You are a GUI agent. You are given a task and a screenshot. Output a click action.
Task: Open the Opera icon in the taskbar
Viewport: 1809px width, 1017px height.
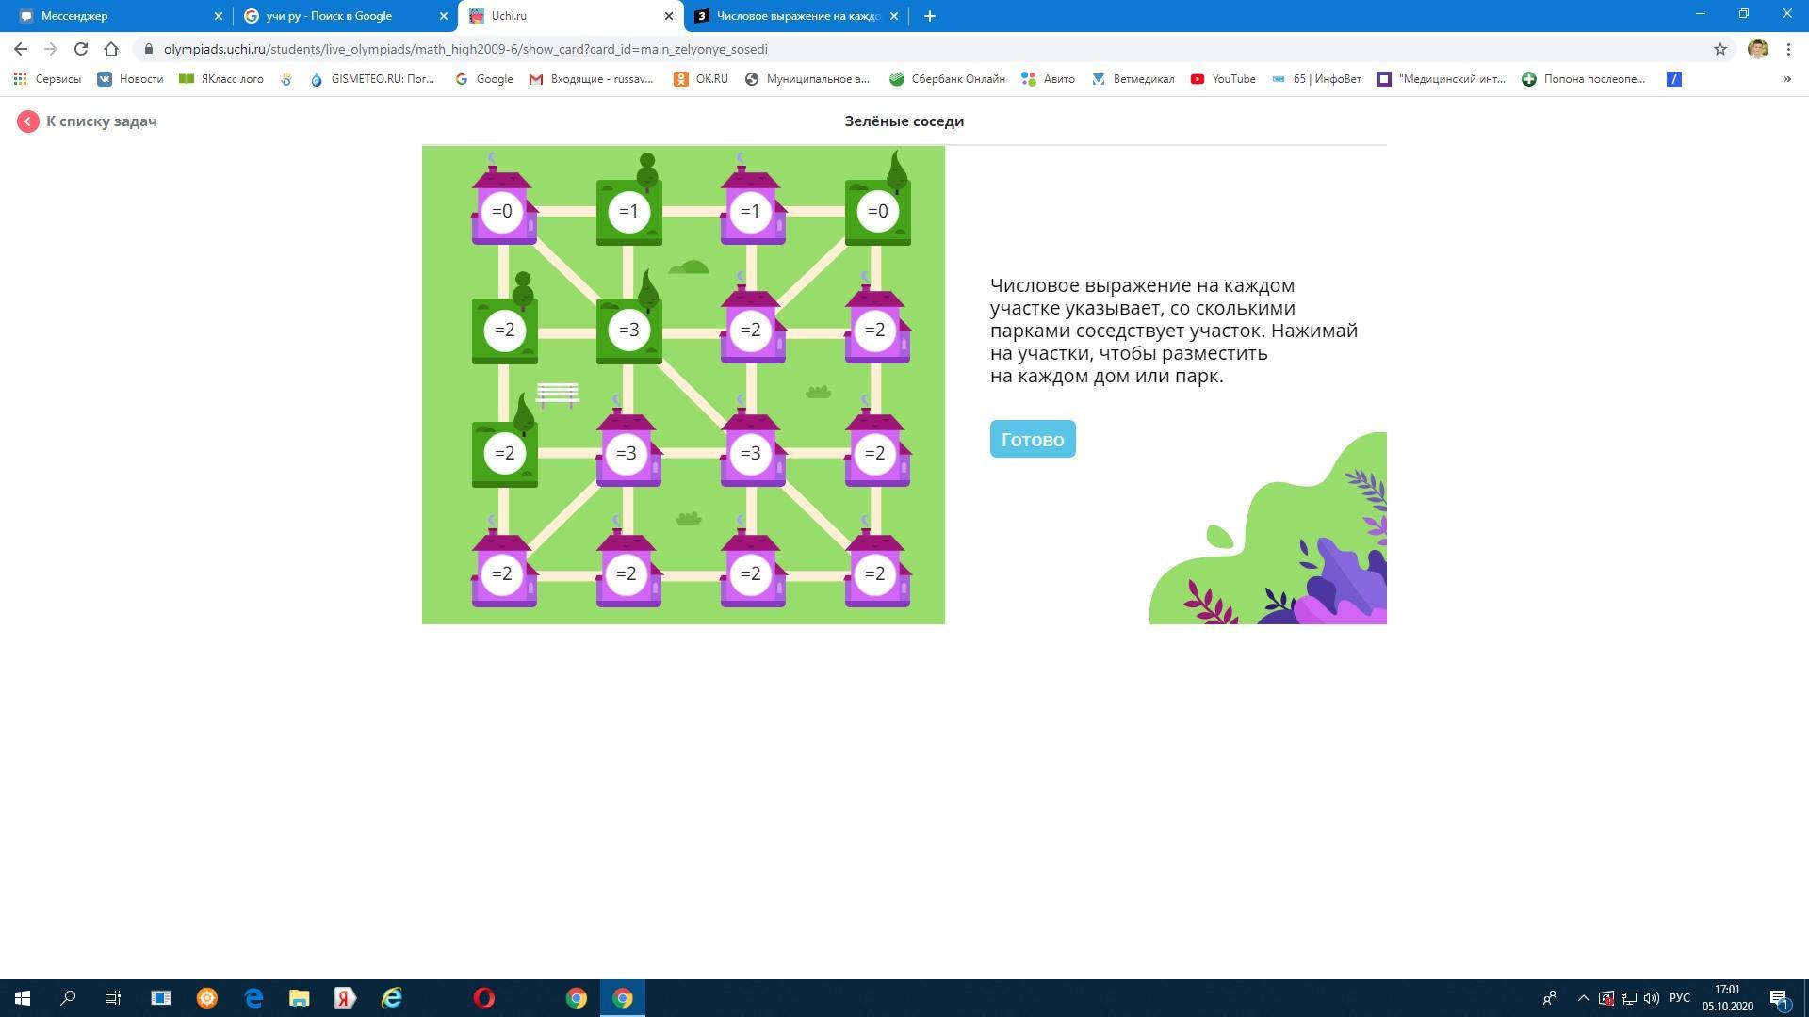[x=484, y=998]
